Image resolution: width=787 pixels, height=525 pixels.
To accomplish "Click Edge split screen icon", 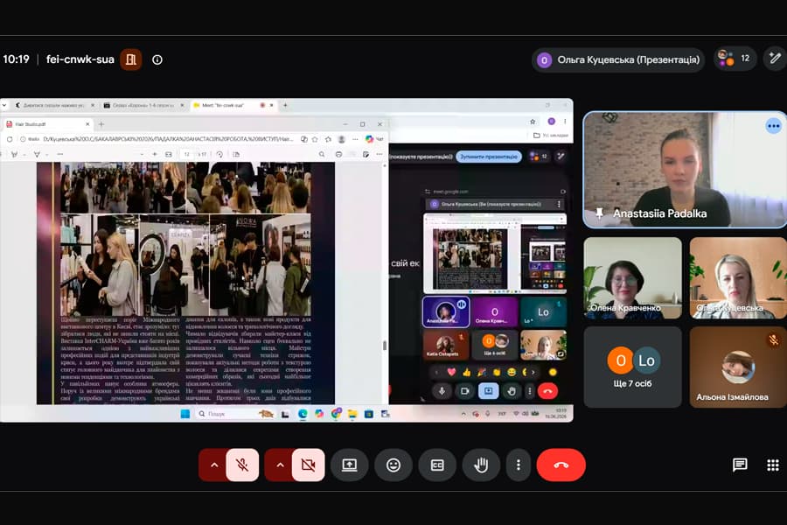I will (x=304, y=139).
